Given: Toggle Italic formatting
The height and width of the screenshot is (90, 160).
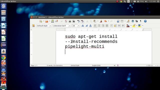Looking at the screenshot, I should [87, 25].
